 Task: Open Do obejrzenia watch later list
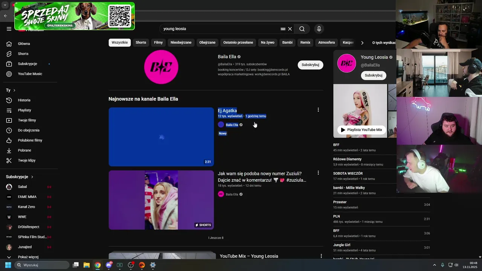point(29,130)
